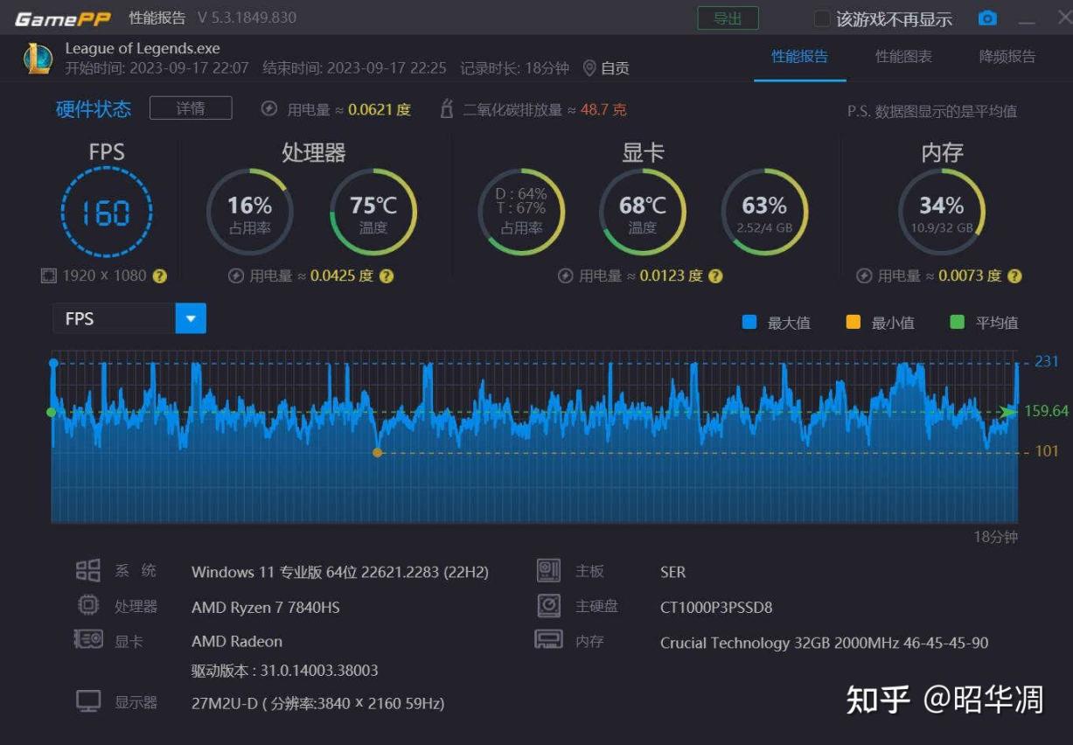Click the 导出 export button
This screenshot has width=1073, height=745.
(728, 18)
